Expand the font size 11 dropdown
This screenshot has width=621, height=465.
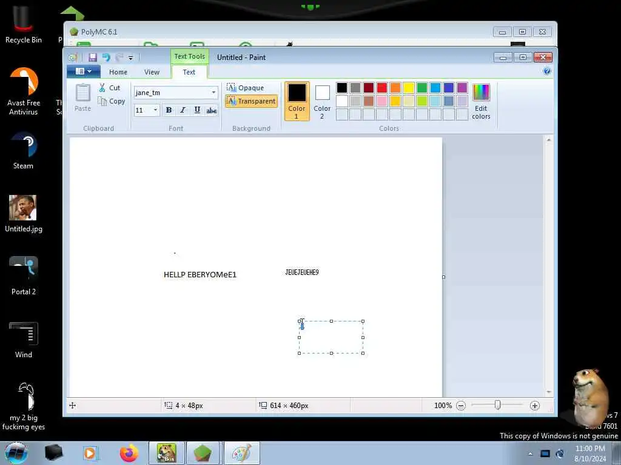155,110
